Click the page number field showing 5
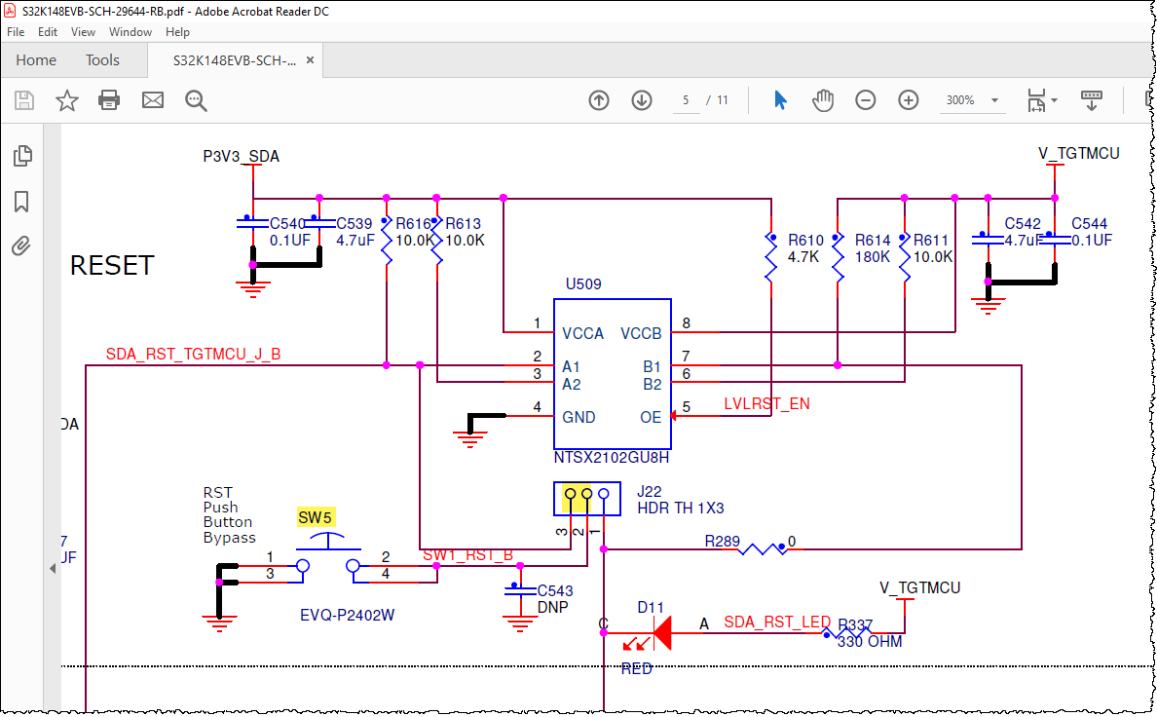This screenshot has width=1157, height=717. tap(686, 99)
